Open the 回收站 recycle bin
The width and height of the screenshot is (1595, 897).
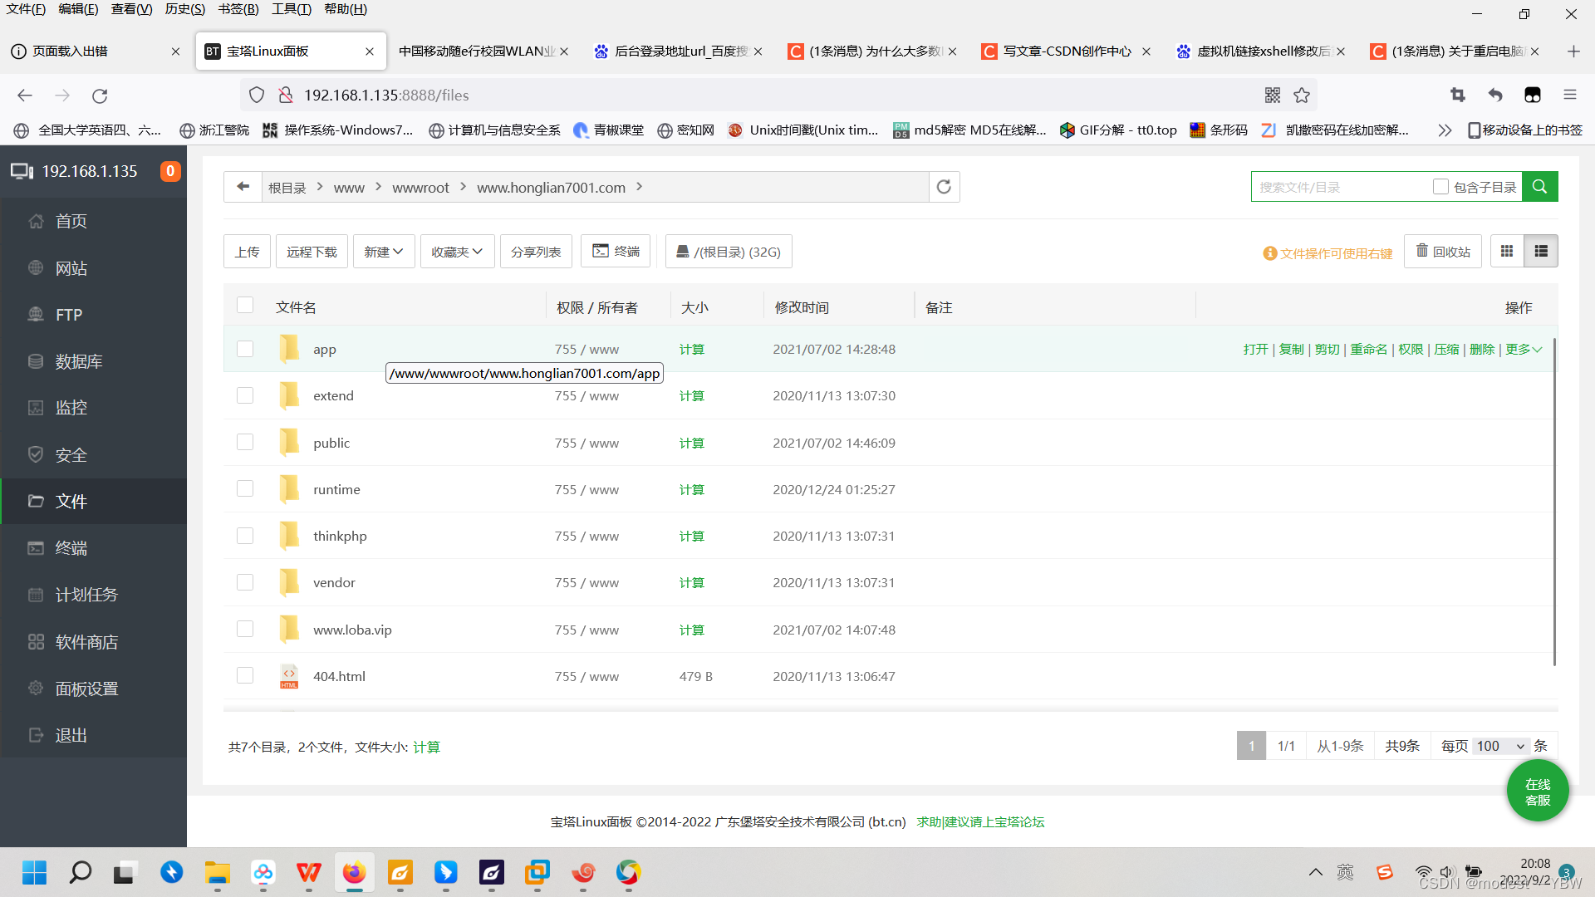(x=1443, y=251)
